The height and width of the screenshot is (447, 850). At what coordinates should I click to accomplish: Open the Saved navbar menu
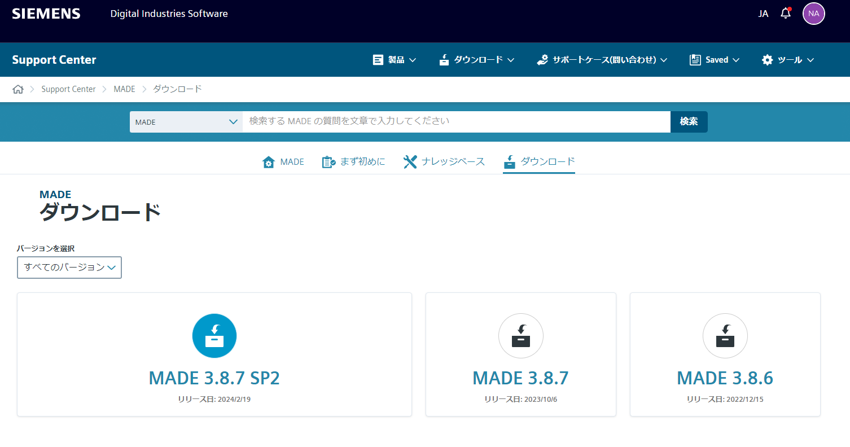click(x=715, y=60)
